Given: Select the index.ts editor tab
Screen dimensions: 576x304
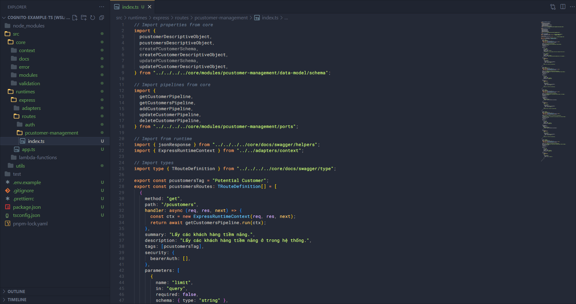Looking at the screenshot, I should point(130,7).
